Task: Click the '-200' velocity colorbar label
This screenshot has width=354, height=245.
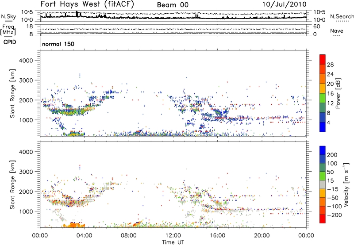Action: pyautogui.click(x=335, y=215)
